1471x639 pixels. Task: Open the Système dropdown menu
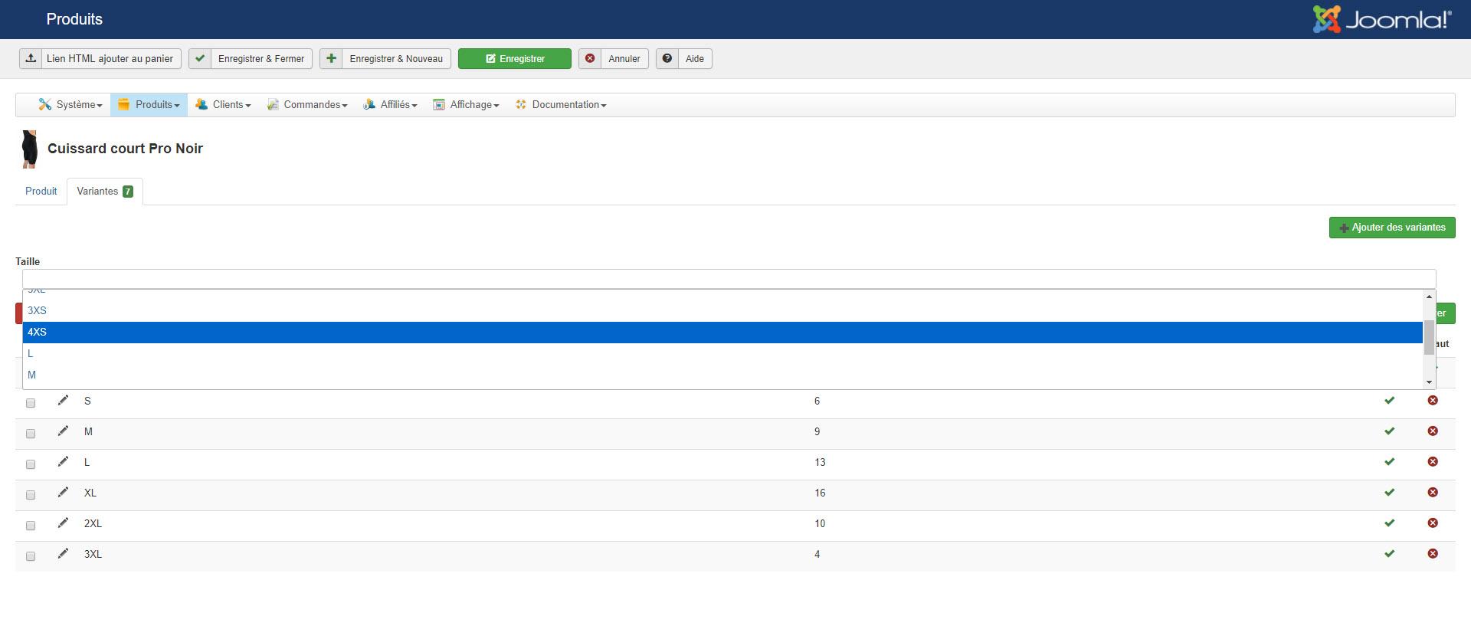point(70,105)
